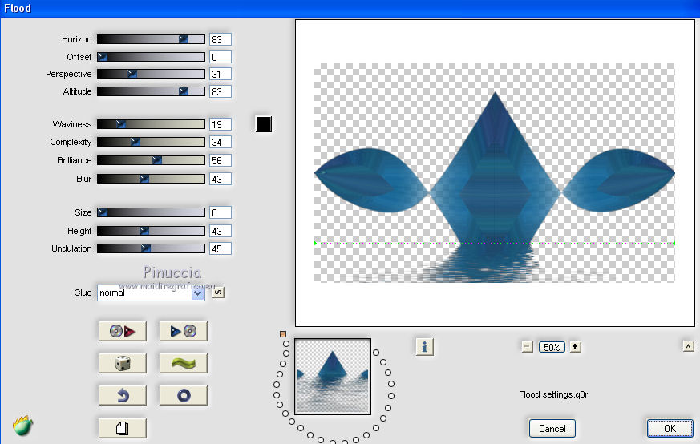The height and width of the screenshot is (444, 700).
Task: Click the blue ring reset button
Action: coord(184,395)
